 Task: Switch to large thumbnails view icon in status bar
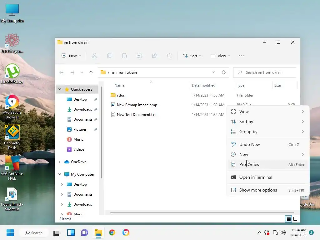pyautogui.click(x=295, y=219)
